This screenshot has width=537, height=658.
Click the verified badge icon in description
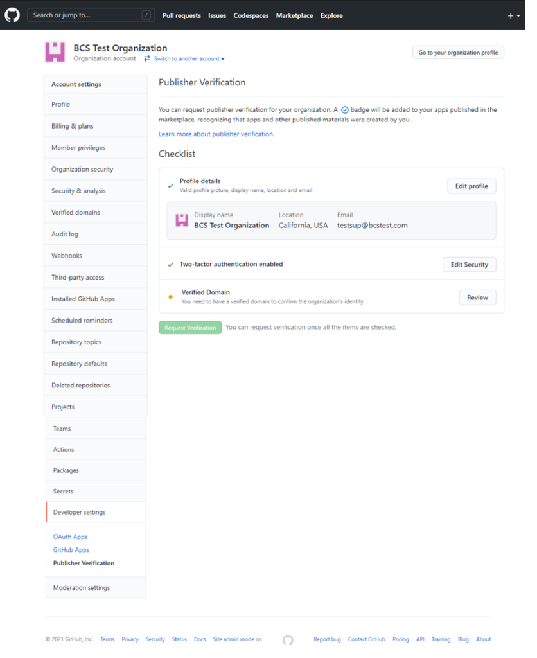tap(344, 110)
